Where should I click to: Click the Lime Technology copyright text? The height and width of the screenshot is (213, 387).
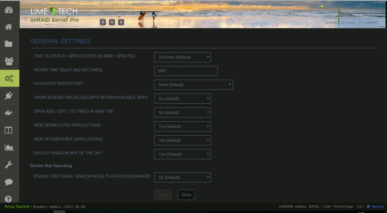[x=322, y=206]
